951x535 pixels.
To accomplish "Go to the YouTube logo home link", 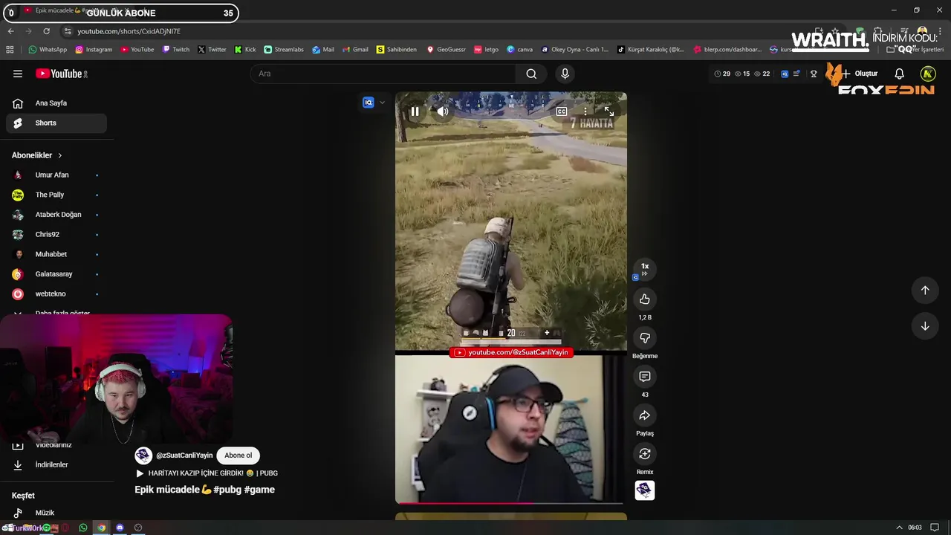I will pos(62,74).
